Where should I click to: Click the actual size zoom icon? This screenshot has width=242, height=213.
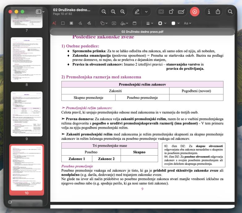tap(113, 12)
